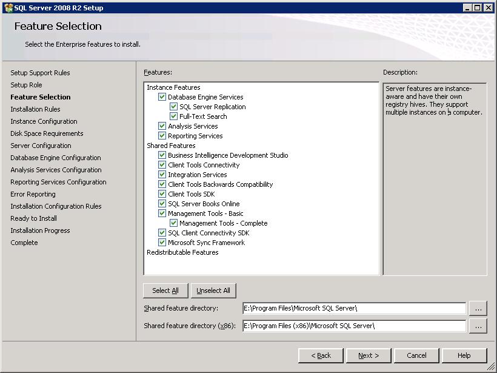This screenshot has height=373, width=497.
Task: Browse for shared feature directory
Action: pos(478,309)
